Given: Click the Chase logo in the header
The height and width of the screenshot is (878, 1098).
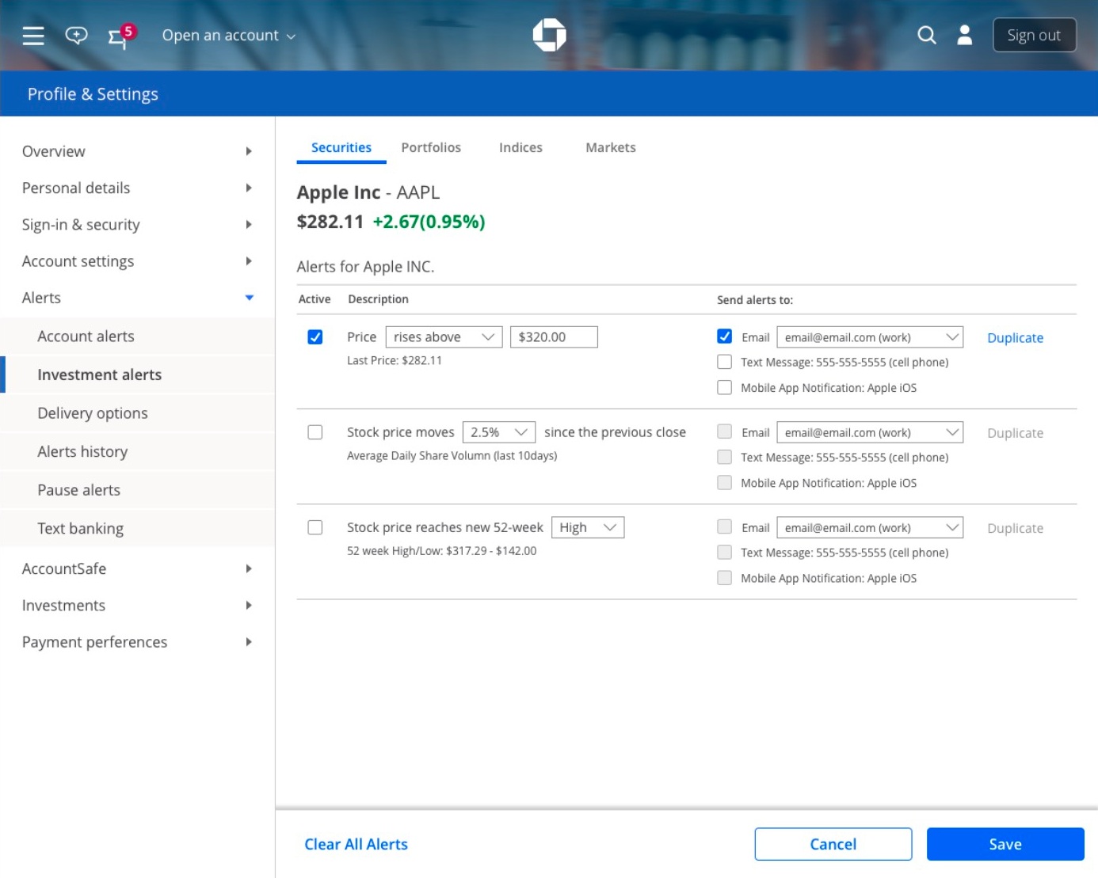Looking at the screenshot, I should coord(549,35).
